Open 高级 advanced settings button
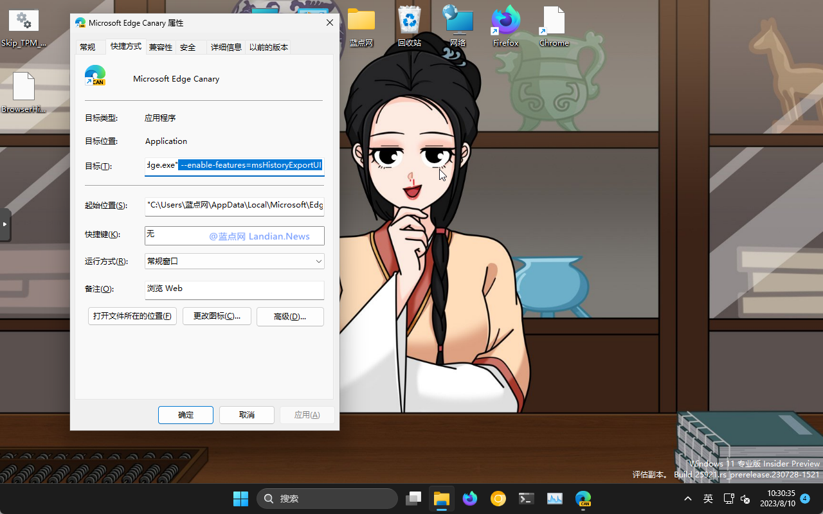 (290, 316)
